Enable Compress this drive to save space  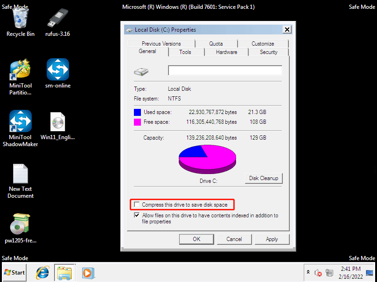click(x=137, y=205)
